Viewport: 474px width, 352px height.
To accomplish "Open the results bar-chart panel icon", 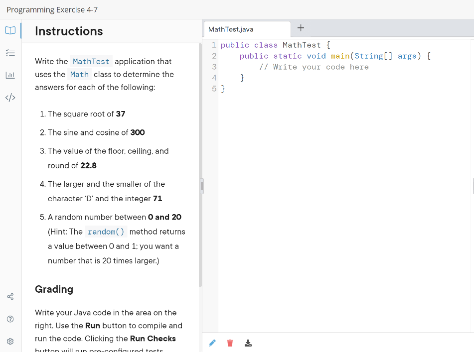I will (10, 75).
